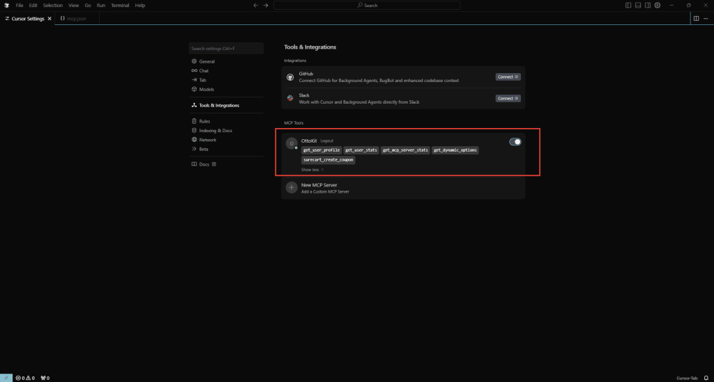Open the Terminal menu
This screenshot has width=714, height=382.
[x=120, y=5]
